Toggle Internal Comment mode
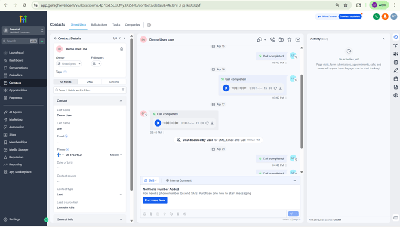This screenshot has height=227, width=400. tap(179, 180)
